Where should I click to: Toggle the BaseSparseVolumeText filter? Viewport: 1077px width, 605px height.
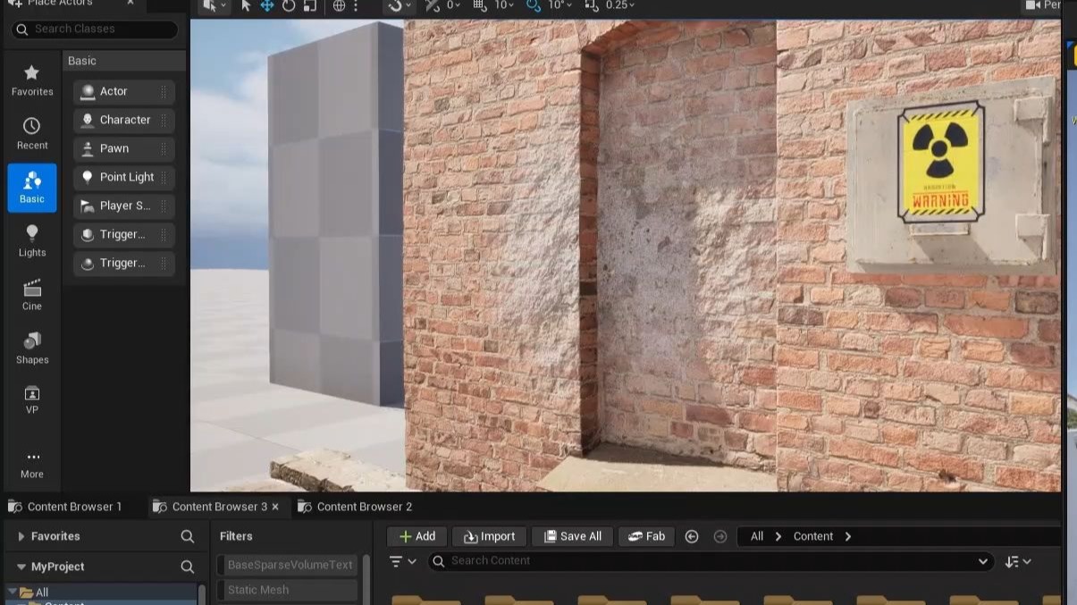288,565
